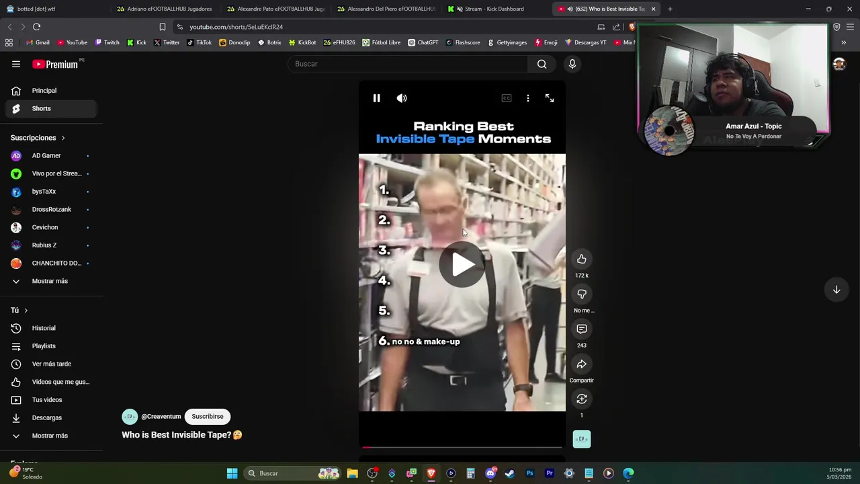This screenshot has height=484, width=860.
Task: Submit search with magnifier button
Action: tap(542, 64)
